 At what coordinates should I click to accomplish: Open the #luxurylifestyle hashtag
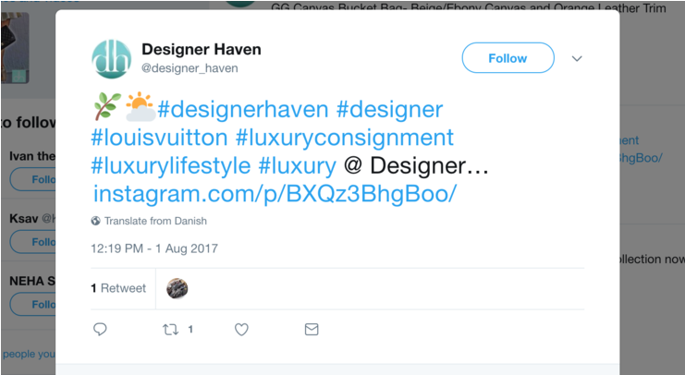pyautogui.click(x=171, y=166)
